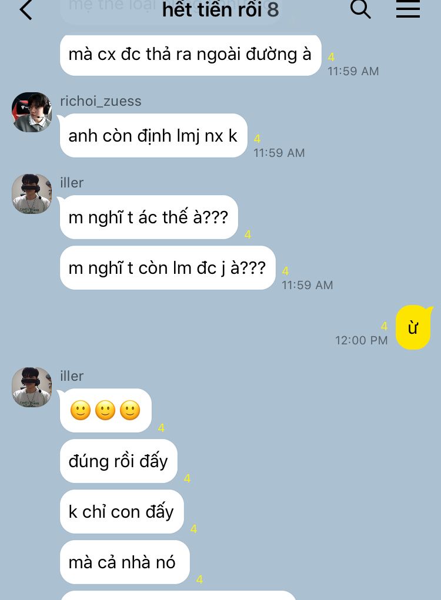Open richoi_zuess profile picture

pyautogui.click(x=32, y=112)
